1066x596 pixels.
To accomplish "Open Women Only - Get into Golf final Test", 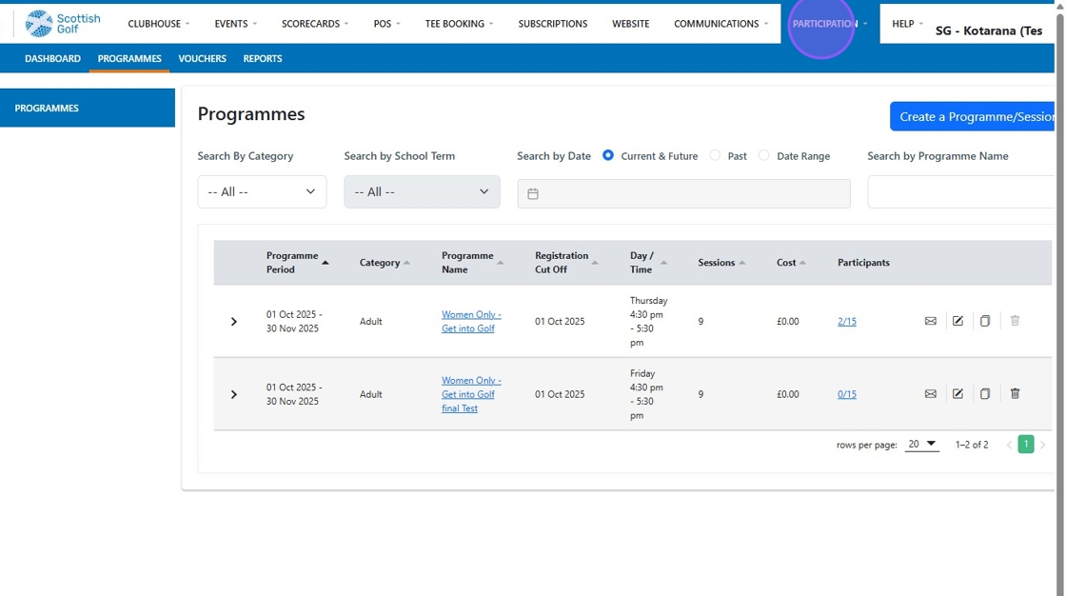I will click(470, 394).
